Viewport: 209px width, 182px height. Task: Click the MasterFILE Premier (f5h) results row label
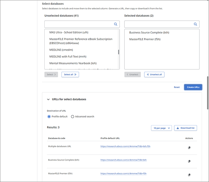[60, 173]
